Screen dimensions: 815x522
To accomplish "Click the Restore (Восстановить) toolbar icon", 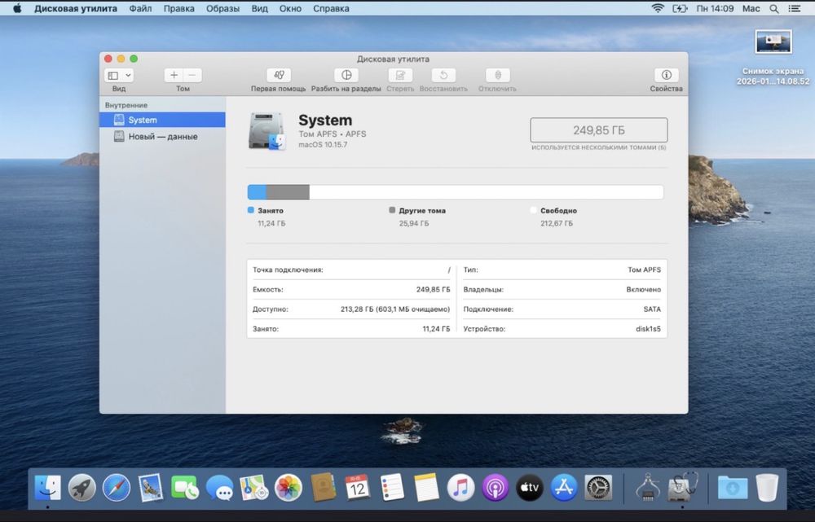I will (x=443, y=75).
